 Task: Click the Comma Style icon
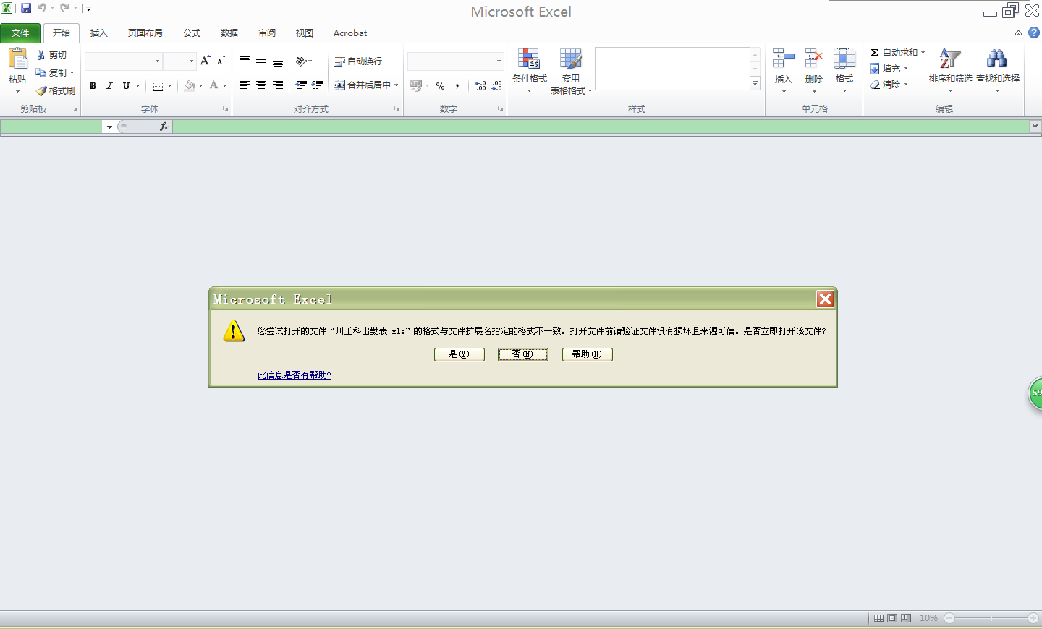tap(457, 86)
